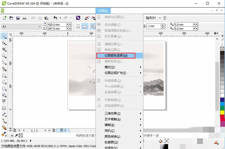Expand the 艺术笔触(A) submenu
The width and height of the screenshot is (225, 149).
pos(141,119)
